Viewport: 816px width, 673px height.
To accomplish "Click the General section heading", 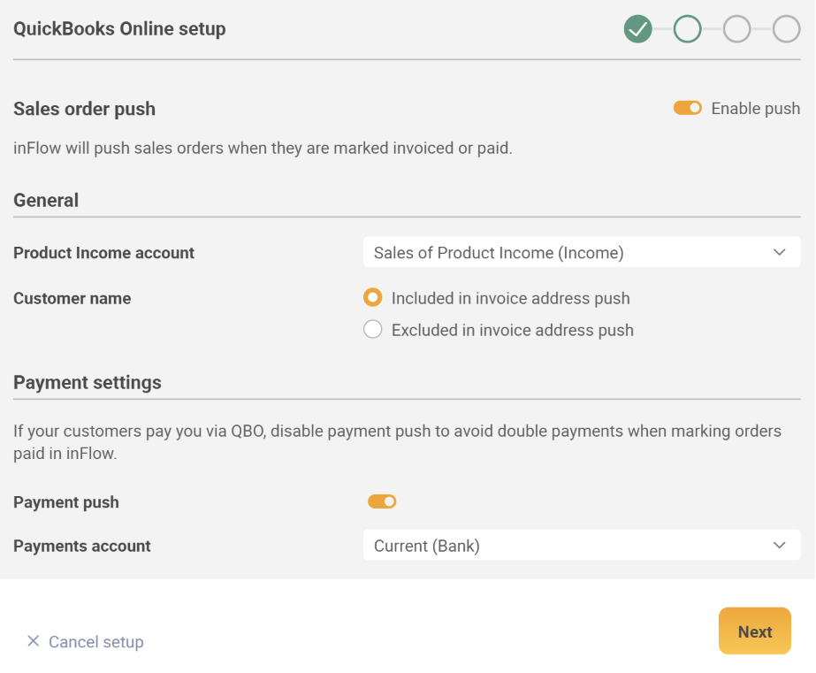I will 46,201.
